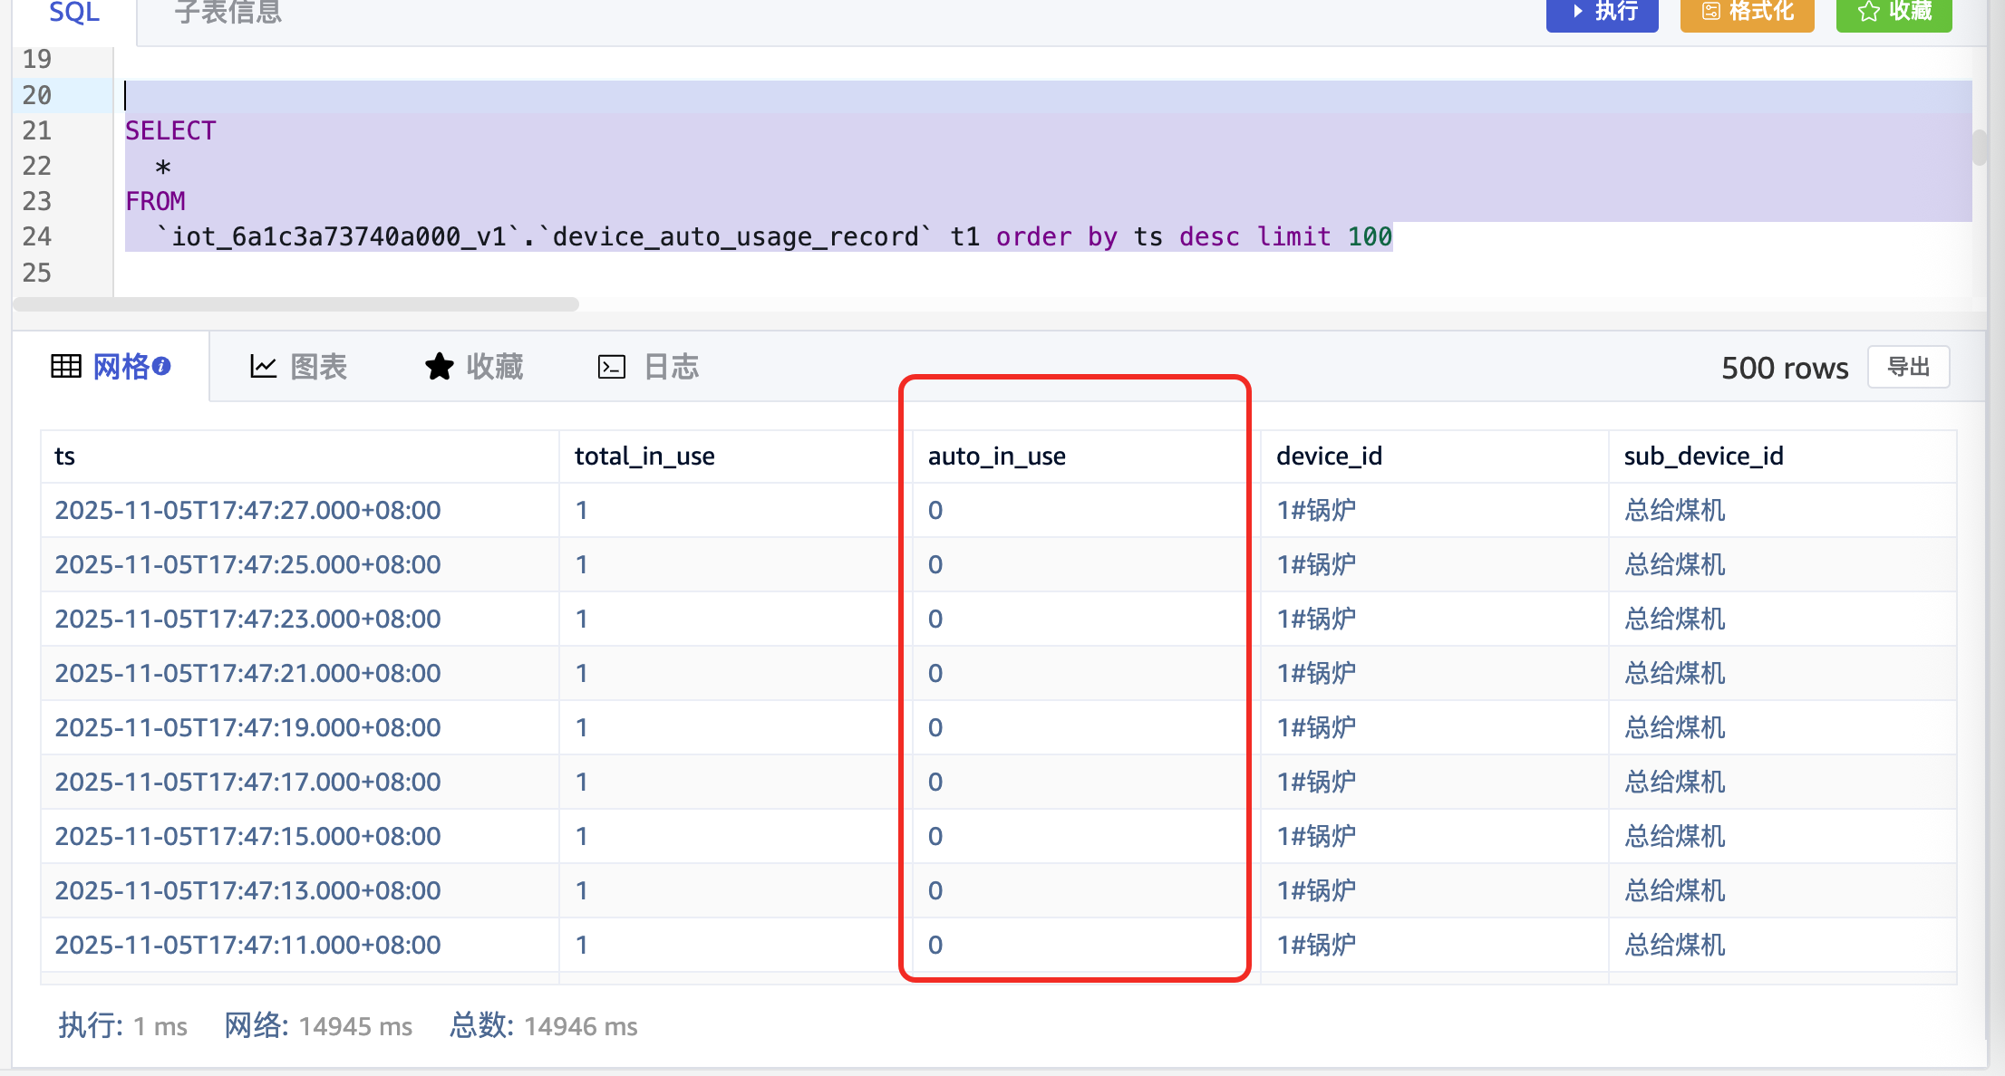Click the star icon on green 收藏 button
This screenshot has height=1076, width=2005.
click(1868, 12)
